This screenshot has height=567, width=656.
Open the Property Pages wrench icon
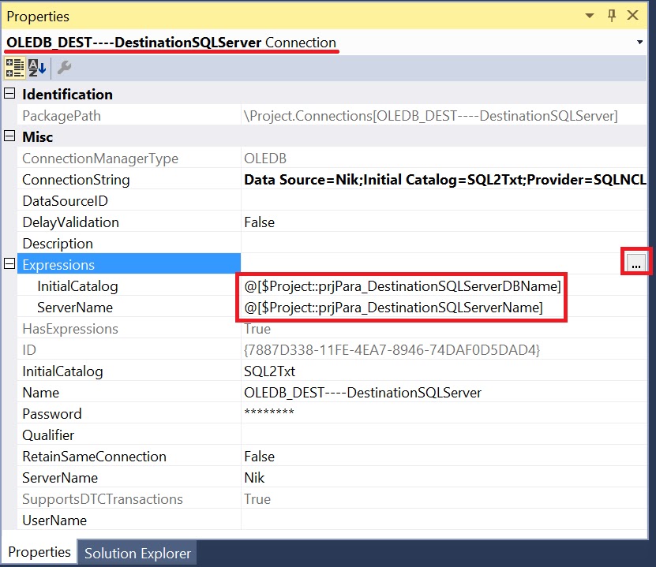(x=64, y=68)
